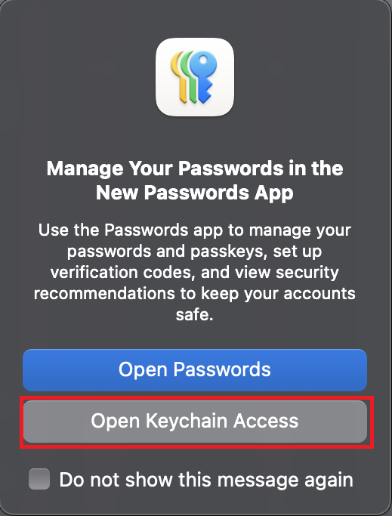Click the green key in the icon
Image resolution: width=392 pixels, height=516 pixels.
[x=187, y=76]
